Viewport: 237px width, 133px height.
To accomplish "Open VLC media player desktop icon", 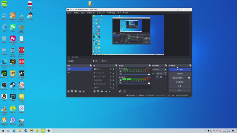I will point(4,110).
